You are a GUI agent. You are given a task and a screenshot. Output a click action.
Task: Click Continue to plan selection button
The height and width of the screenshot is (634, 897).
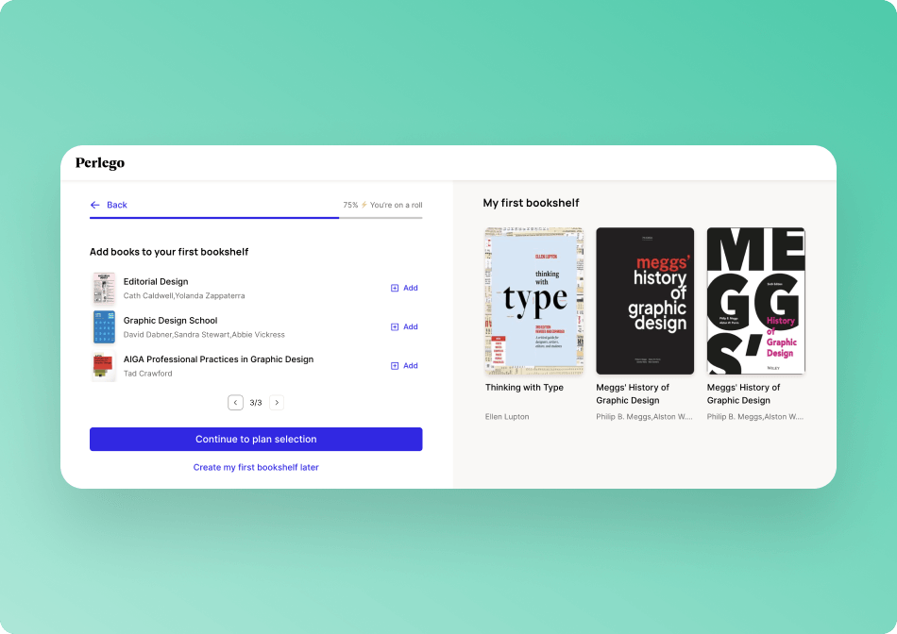[x=256, y=439]
